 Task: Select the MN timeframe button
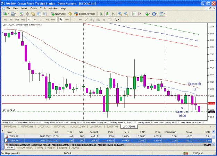[x=53, y=20]
